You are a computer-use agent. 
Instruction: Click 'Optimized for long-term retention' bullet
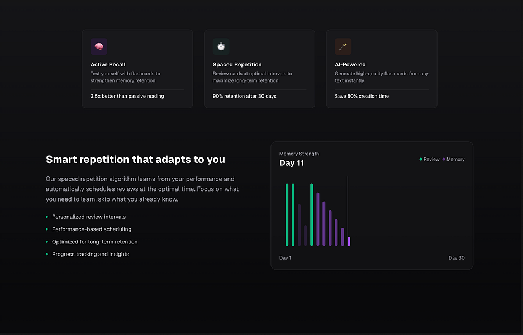[95, 242]
